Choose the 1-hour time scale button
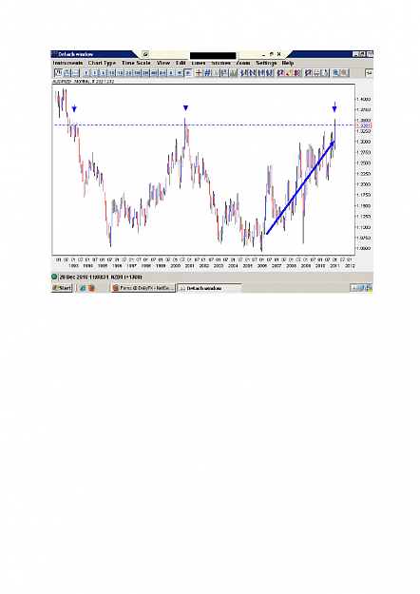The image size is (420, 594). coord(137,73)
